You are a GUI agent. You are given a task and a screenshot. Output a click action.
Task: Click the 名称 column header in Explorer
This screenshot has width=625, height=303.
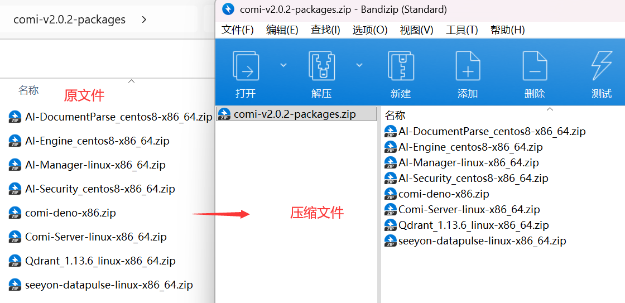[x=28, y=90]
